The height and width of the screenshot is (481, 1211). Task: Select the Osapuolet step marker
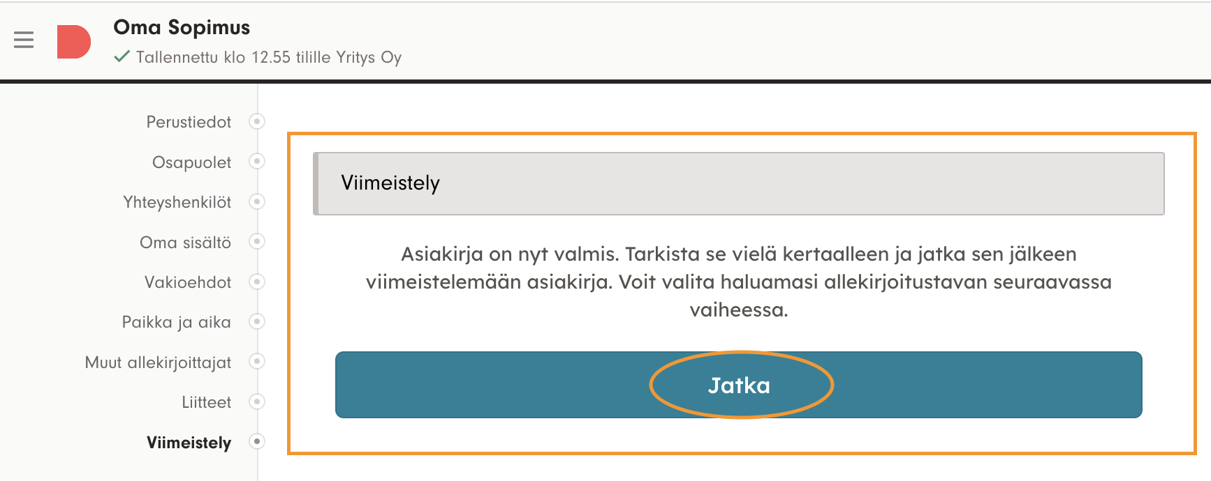click(x=257, y=162)
